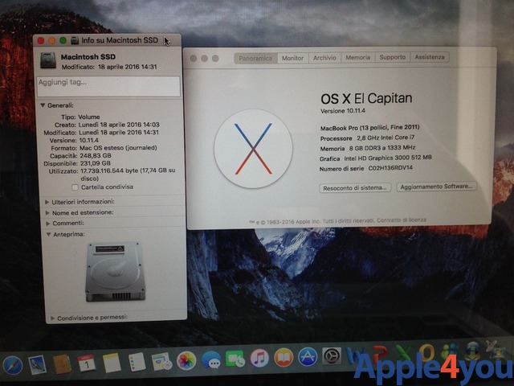
Task: Click Grafica Intel HD Graphics 3000 text
Action: pos(375,158)
